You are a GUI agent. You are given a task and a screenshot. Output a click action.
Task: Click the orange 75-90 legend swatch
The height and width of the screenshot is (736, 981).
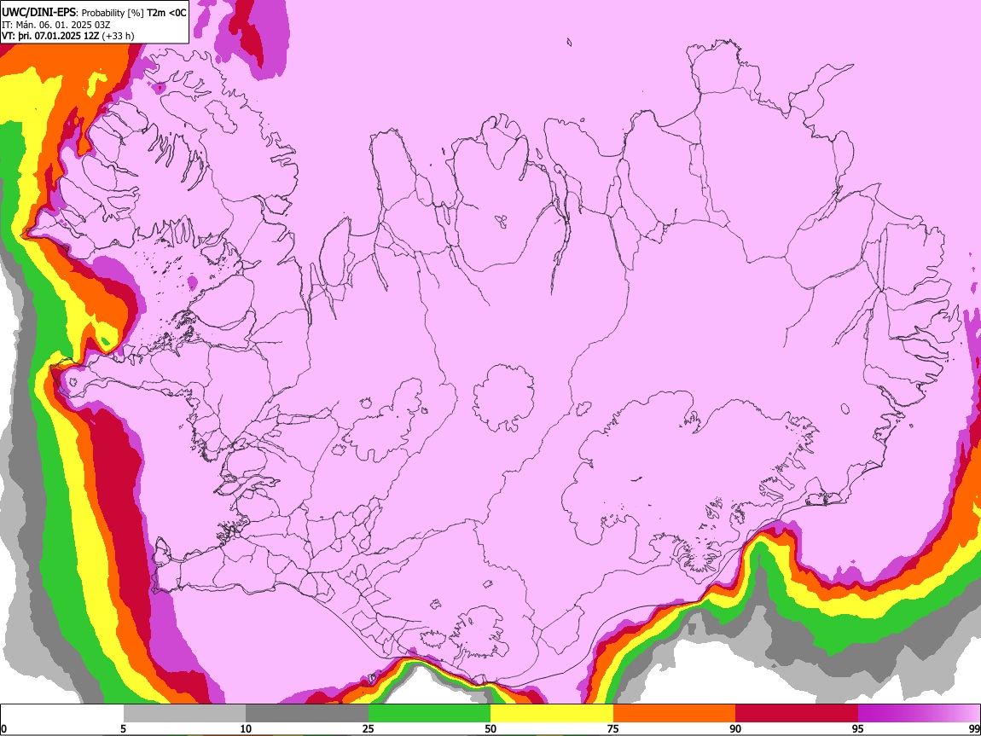pyautogui.click(x=674, y=713)
